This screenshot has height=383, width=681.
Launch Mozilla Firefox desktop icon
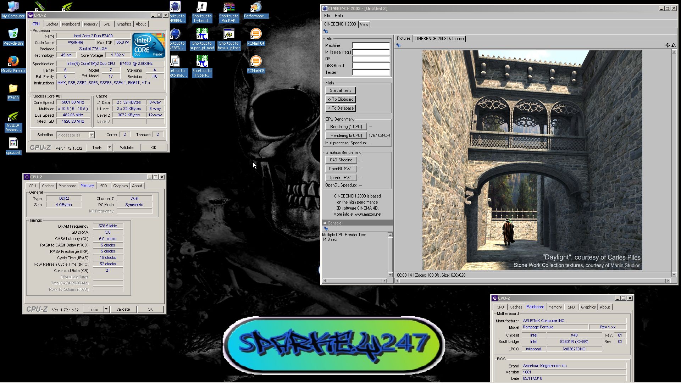[x=13, y=64]
